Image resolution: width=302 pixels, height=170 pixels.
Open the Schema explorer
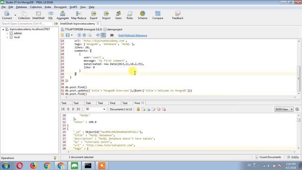143,15
